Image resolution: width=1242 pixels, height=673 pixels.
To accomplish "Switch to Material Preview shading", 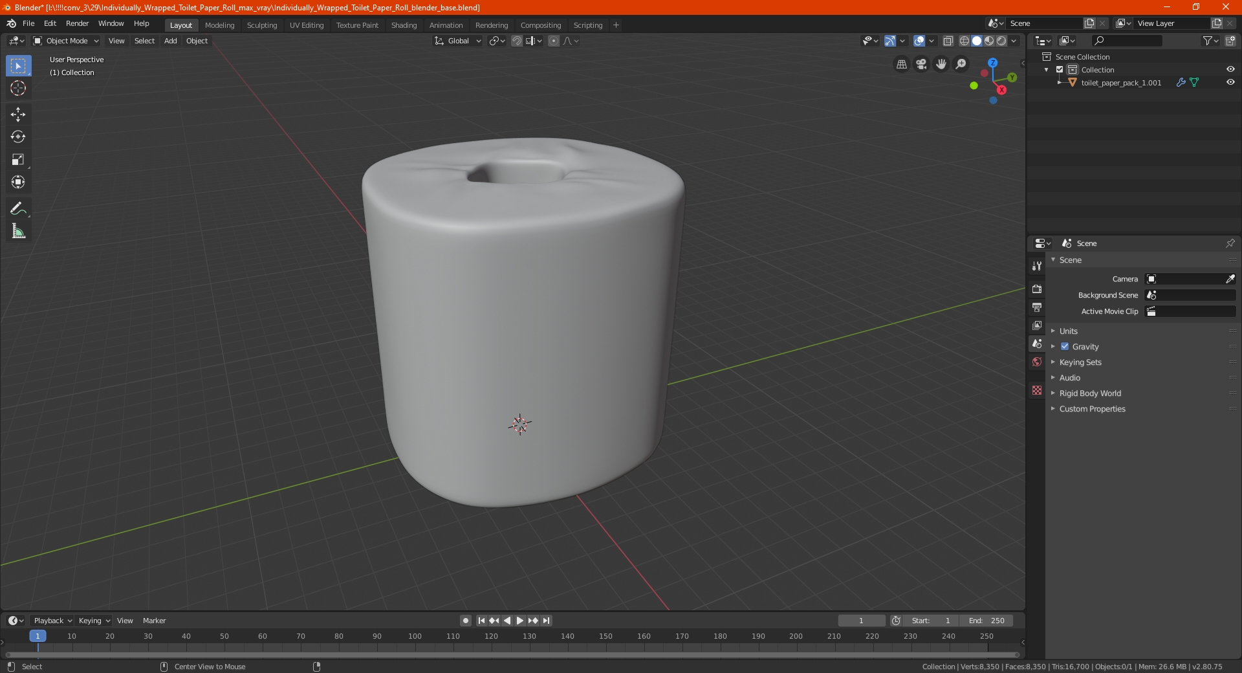I will (x=989, y=41).
